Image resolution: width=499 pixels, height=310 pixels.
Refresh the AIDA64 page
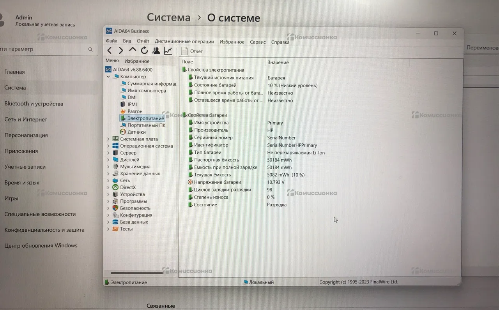pos(144,50)
